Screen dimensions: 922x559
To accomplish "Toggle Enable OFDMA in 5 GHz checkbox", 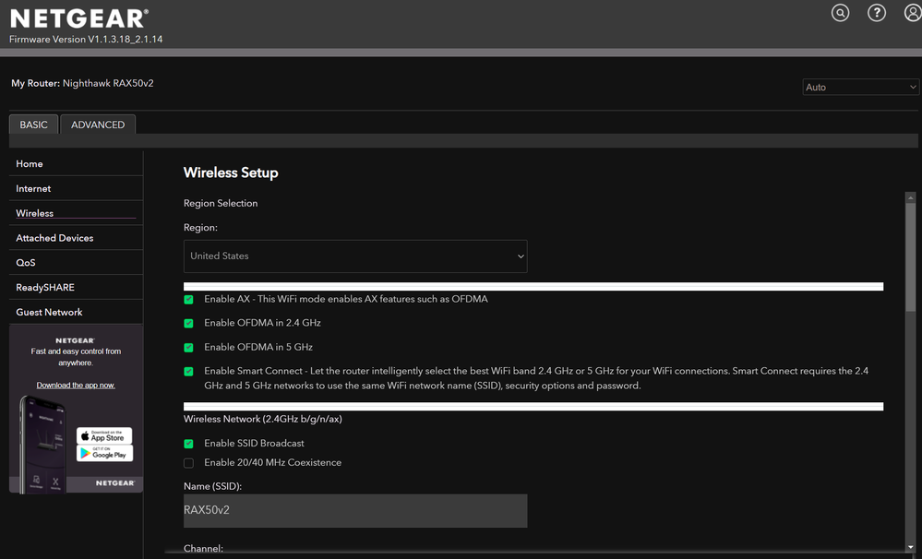I will point(189,348).
